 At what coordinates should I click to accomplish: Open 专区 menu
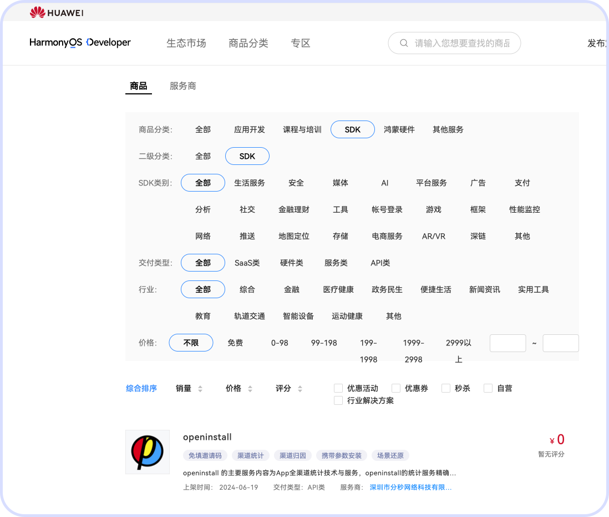[x=301, y=43]
